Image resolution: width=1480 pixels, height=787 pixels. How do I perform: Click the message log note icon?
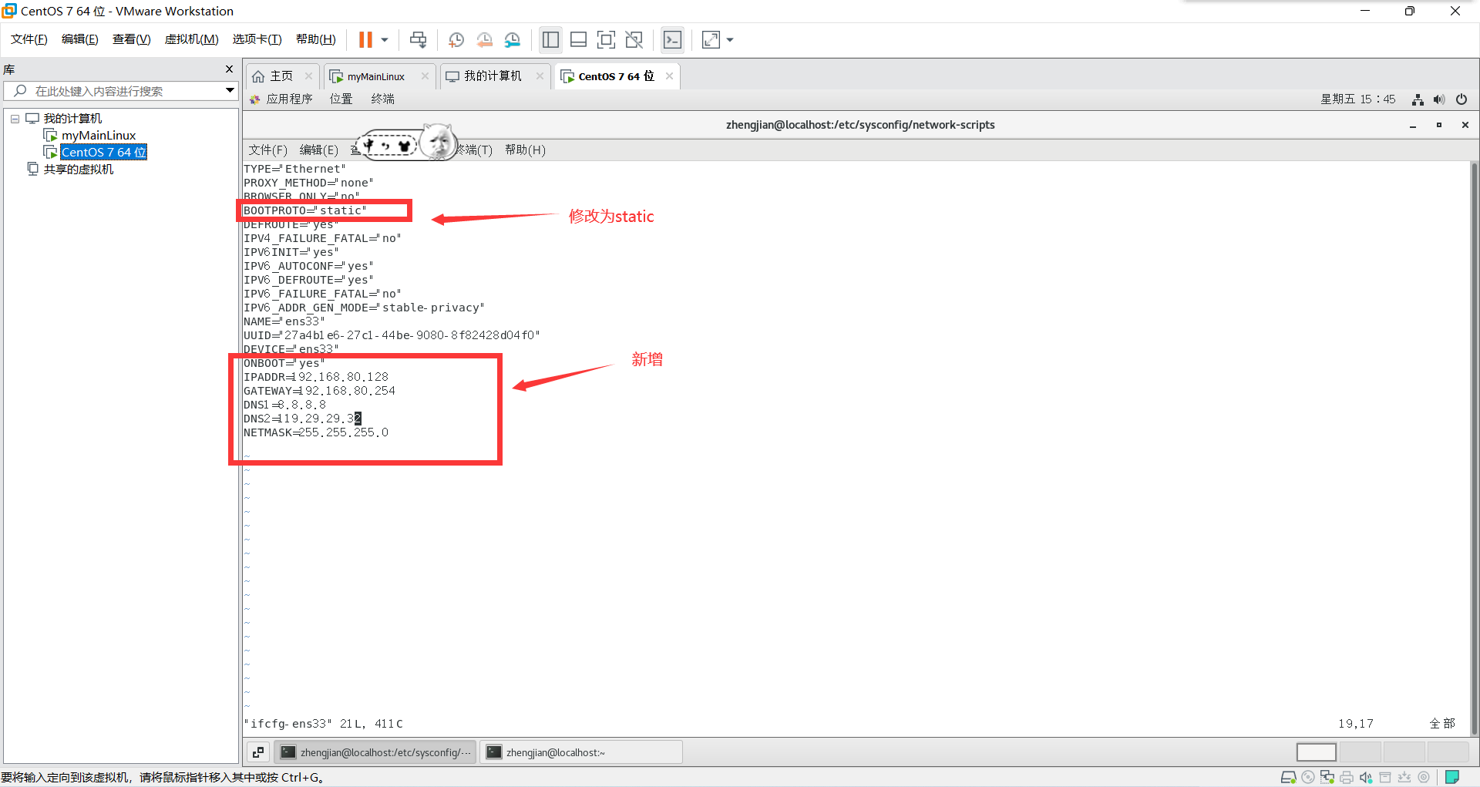1452,777
